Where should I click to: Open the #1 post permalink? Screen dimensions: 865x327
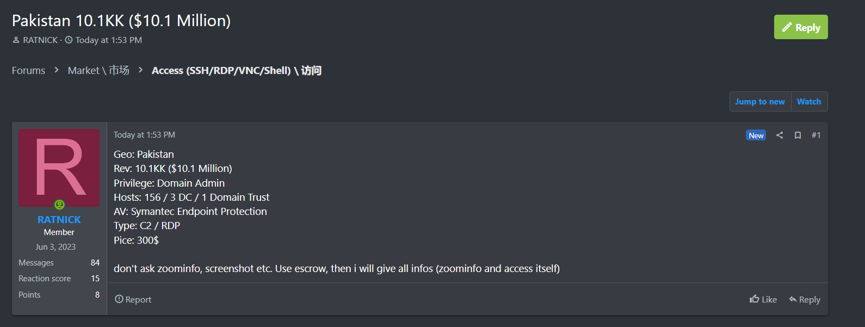click(815, 135)
